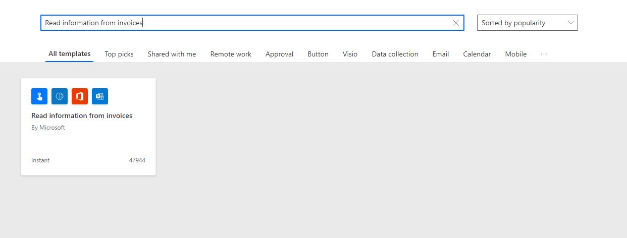627x238 pixels.
Task: Click the AI Builder brain icon
Action: 60,96
